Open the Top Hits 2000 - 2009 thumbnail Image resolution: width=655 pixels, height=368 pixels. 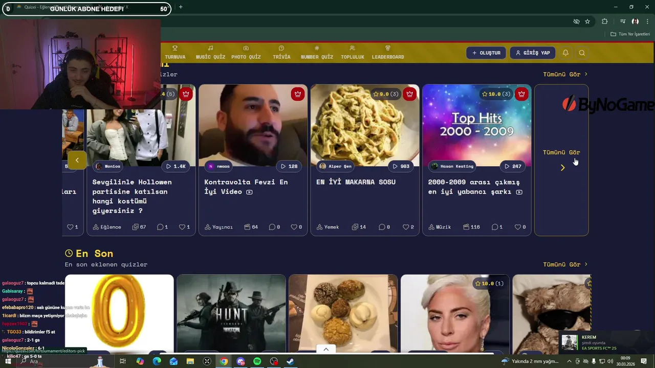476,125
